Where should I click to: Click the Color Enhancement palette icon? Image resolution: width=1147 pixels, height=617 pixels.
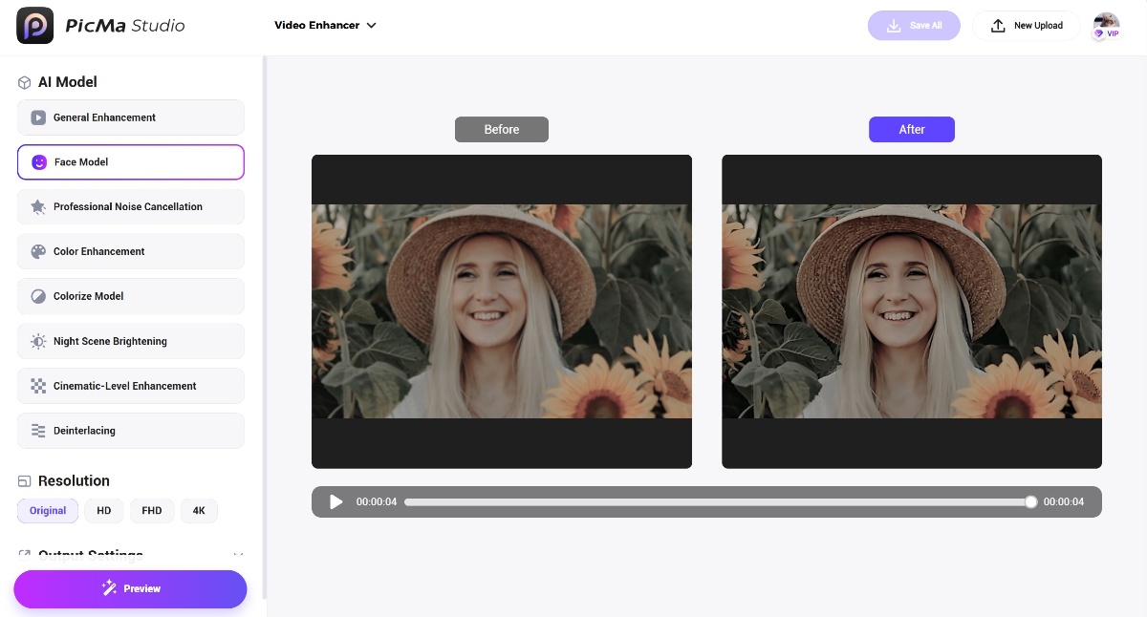(38, 252)
